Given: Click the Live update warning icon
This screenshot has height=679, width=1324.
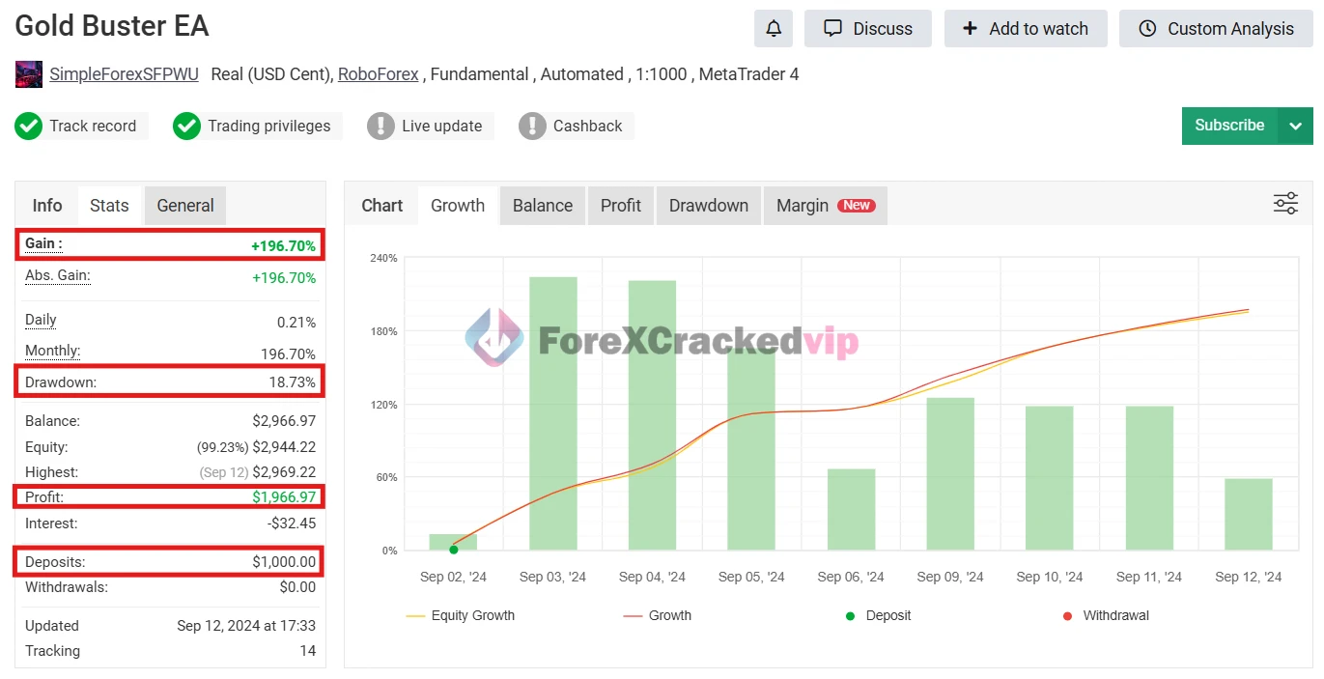Looking at the screenshot, I should (380, 126).
